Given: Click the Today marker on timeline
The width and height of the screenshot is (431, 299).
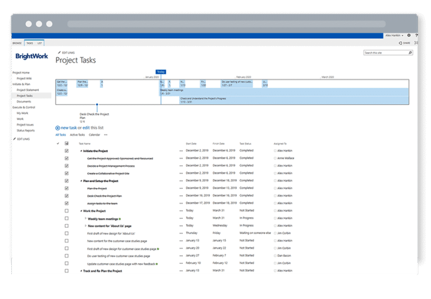Looking at the screenshot, I should (161, 72).
